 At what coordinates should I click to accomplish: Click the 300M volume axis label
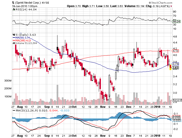[x=8, y=80]
